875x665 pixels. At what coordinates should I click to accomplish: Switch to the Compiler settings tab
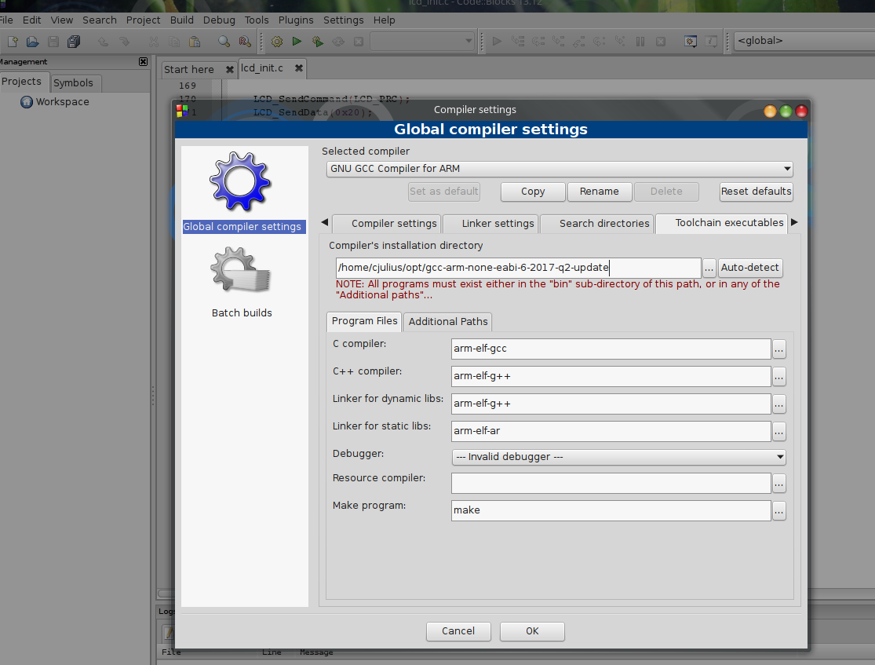click(387, 223)
